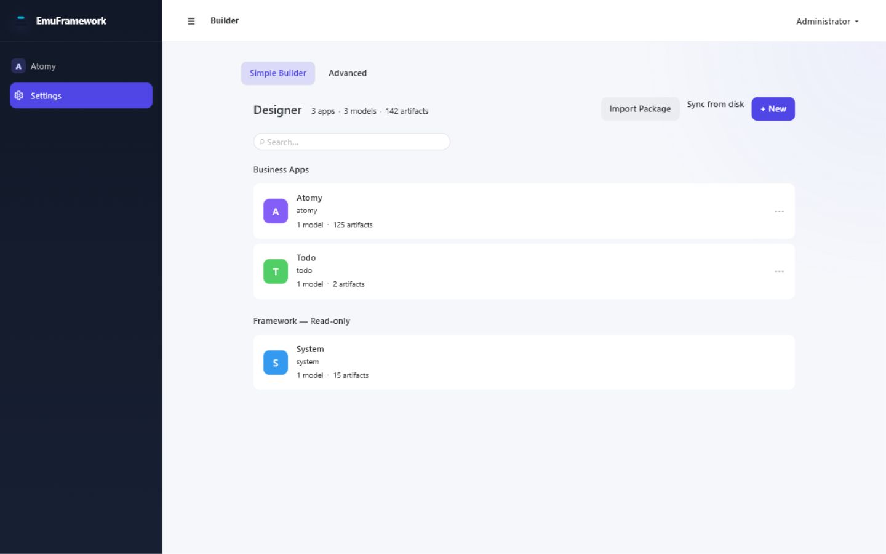This screenshot has width=886, height=554.
Task: Click the blue System app icon
Action: tap(276, 363)
